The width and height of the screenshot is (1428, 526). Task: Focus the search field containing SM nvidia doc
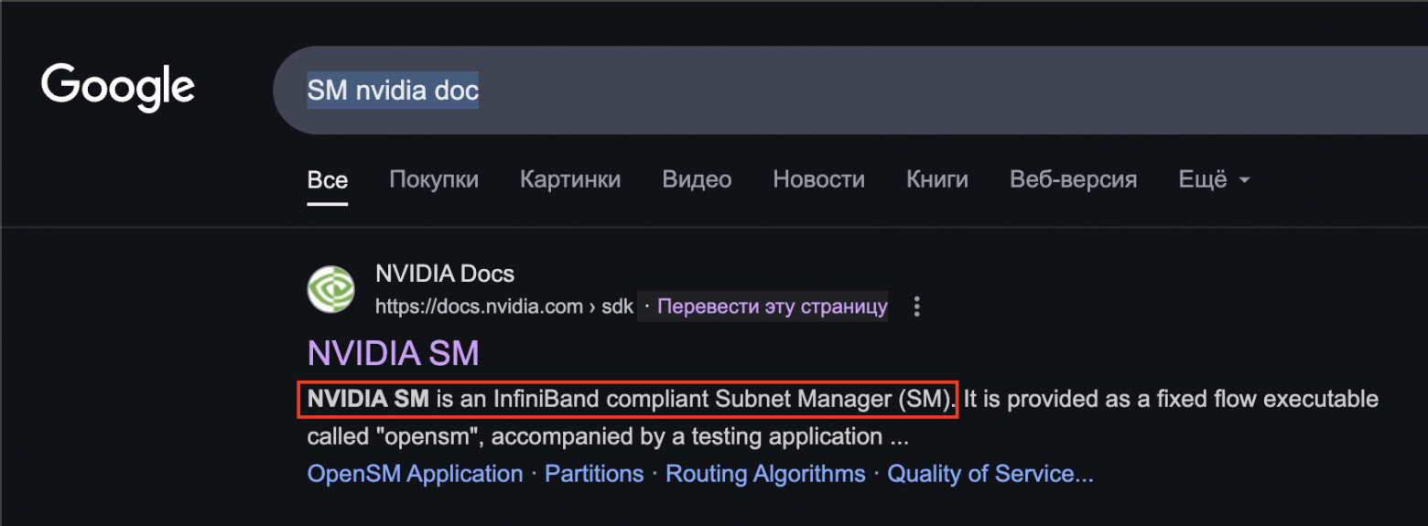click(x=824, y=91)
